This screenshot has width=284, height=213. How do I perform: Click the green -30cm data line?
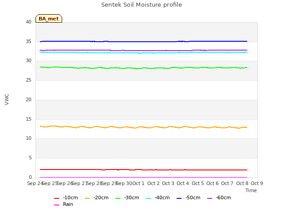point(143,68)
